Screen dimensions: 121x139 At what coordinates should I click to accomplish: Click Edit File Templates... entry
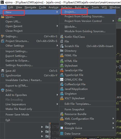click(78, 104)
